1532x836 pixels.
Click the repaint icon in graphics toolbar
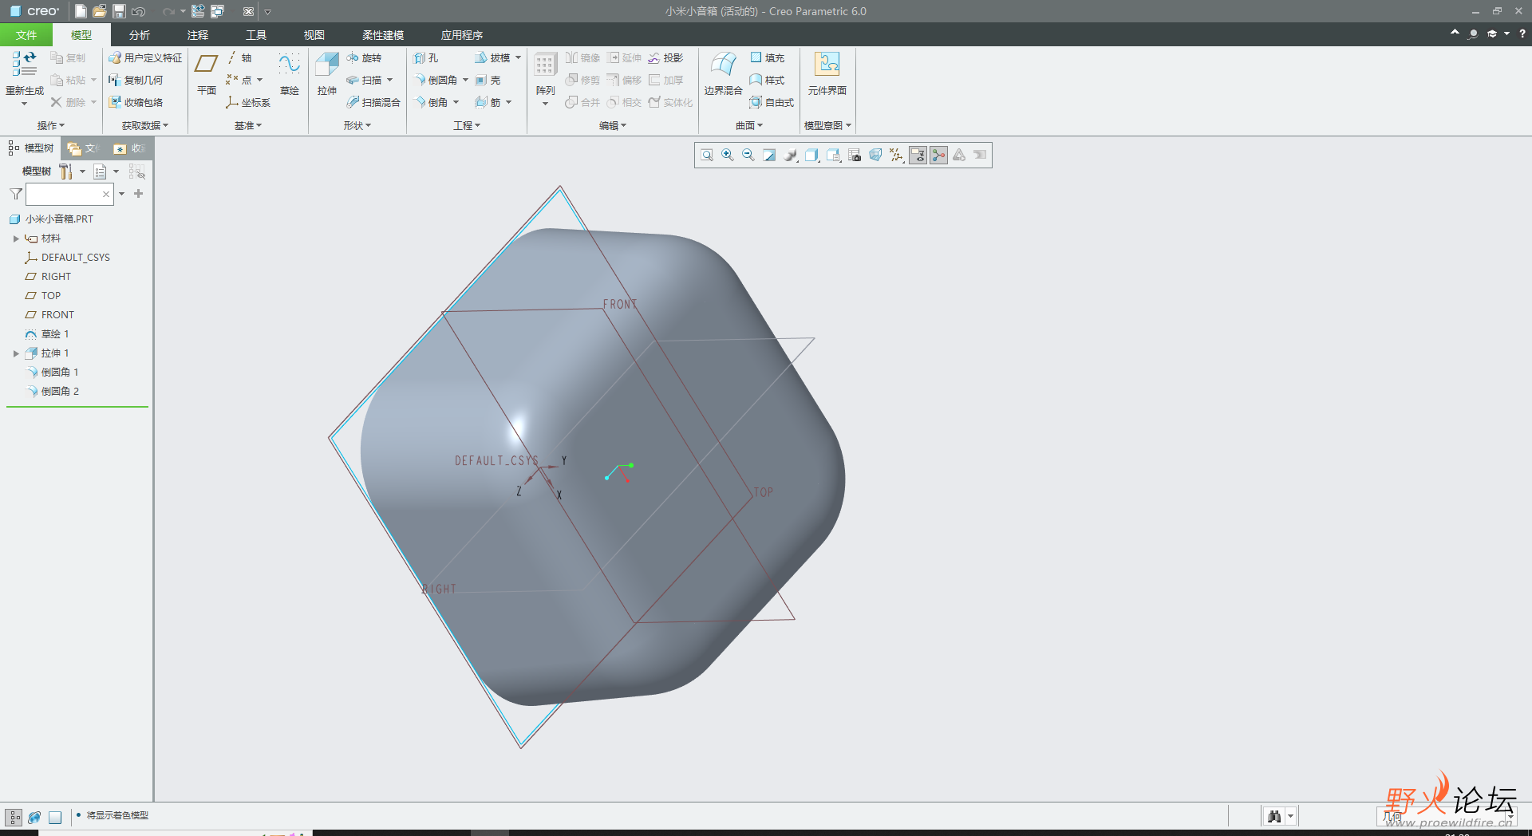pyautogui.click(x=769, y=156)
